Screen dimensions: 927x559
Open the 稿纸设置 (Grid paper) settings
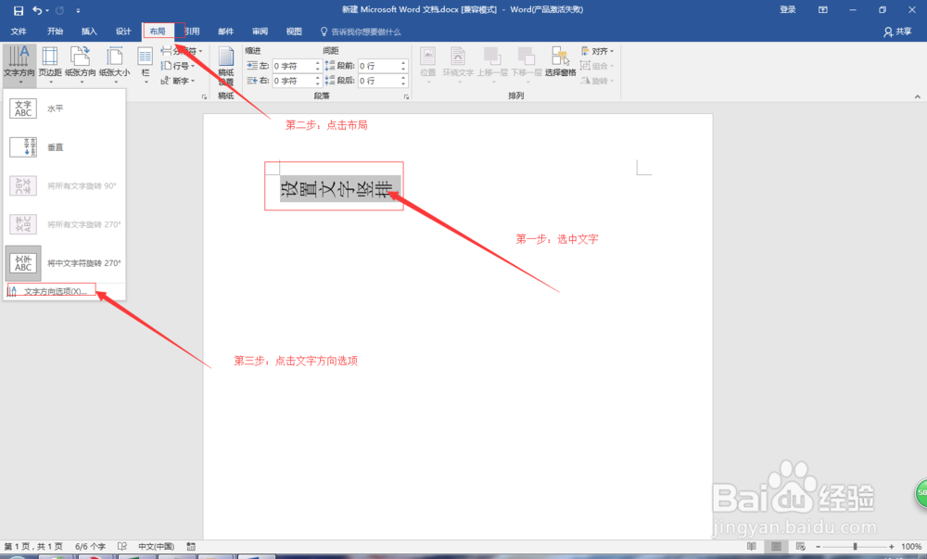coord(225,65)
